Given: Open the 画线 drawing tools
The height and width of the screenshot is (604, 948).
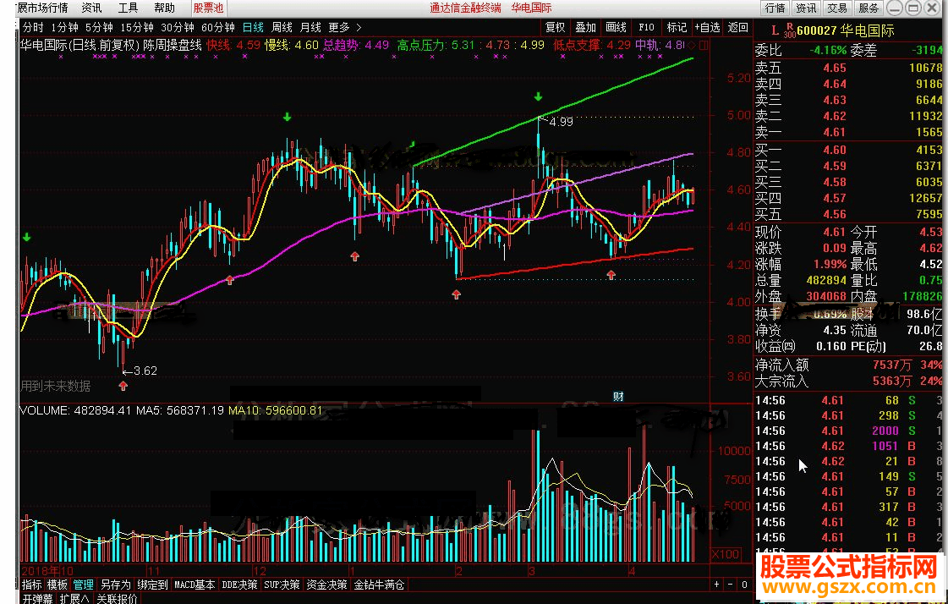Looking at the screenshot, I should click(x=616, y=27).
